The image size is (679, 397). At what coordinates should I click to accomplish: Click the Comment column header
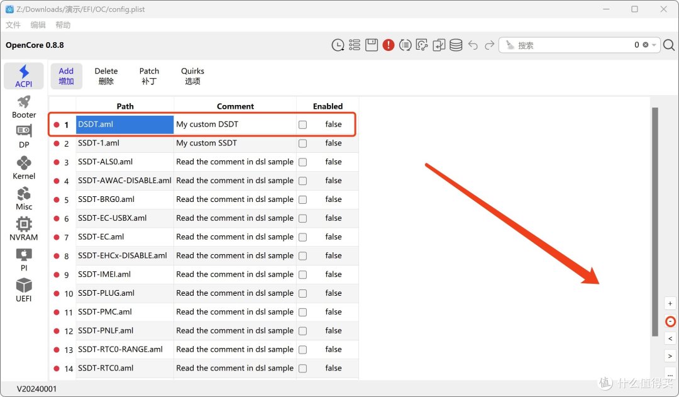(235, 106)
